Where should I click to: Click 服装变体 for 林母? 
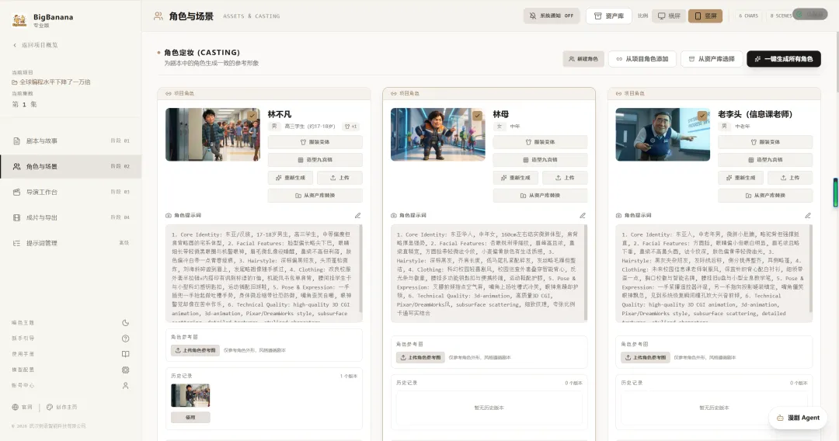(540, 142)
